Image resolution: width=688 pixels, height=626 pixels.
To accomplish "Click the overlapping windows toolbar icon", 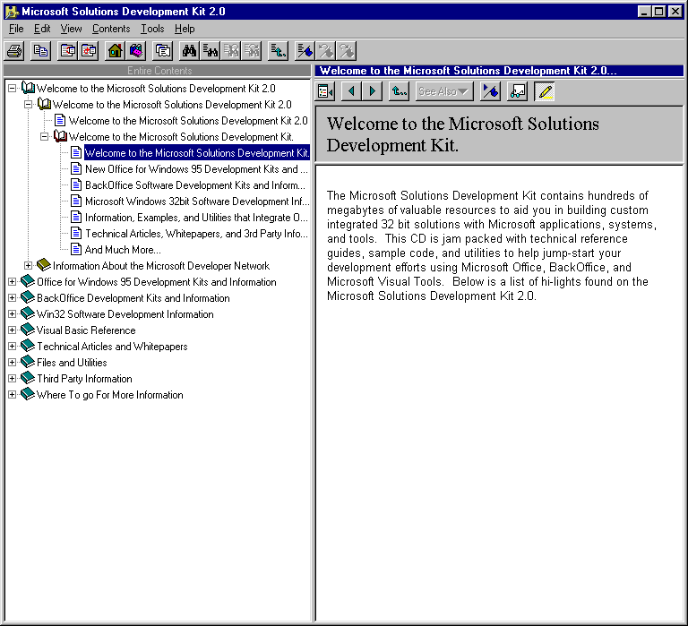I will [x=163, y=51].
